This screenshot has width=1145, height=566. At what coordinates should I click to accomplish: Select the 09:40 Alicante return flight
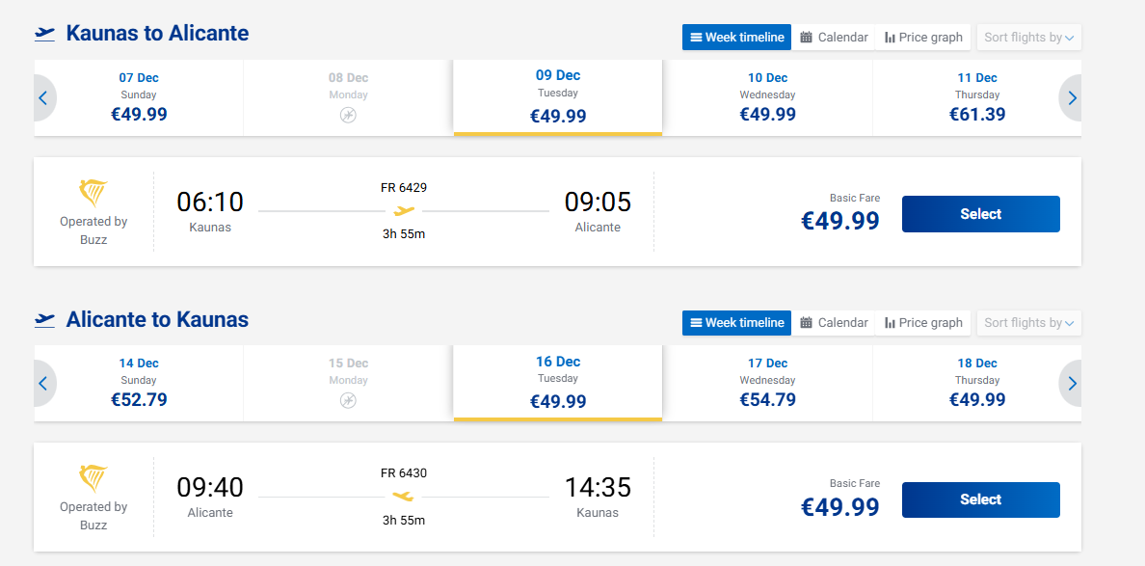981,499
